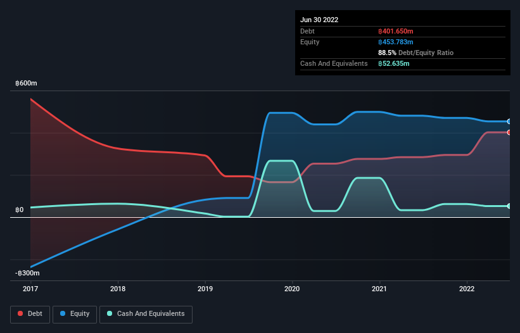This screenshot has height=333, width=520.
Task: Click the Debt value ฿401.650m
Action: (x=396, y=31)
